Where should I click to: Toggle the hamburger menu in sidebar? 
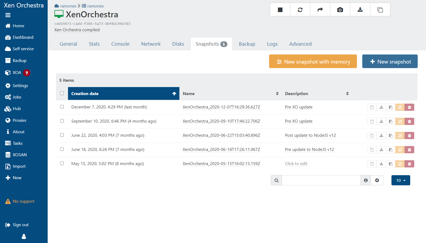pos(8,15)
